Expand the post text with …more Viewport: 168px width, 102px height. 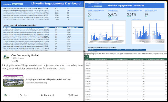click(61, 69)
